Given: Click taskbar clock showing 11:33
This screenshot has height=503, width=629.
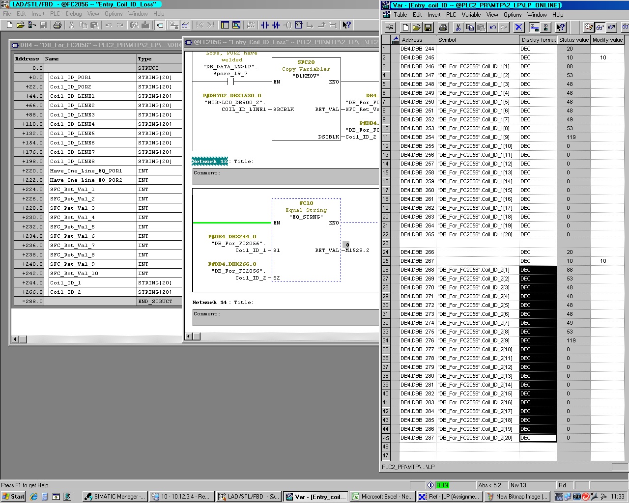Looking at the screenshot, I should 618,497.
